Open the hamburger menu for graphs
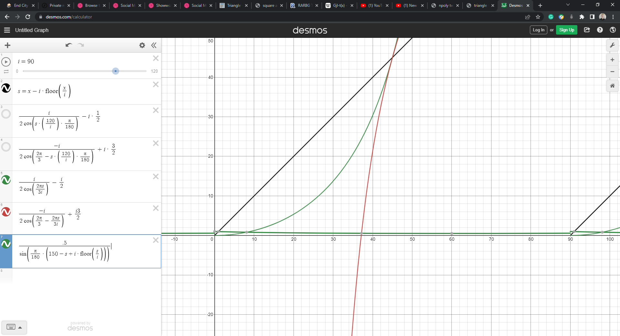The width and height of the screenshot is (620, 336). pyautogui.click(x=7, y=30)
